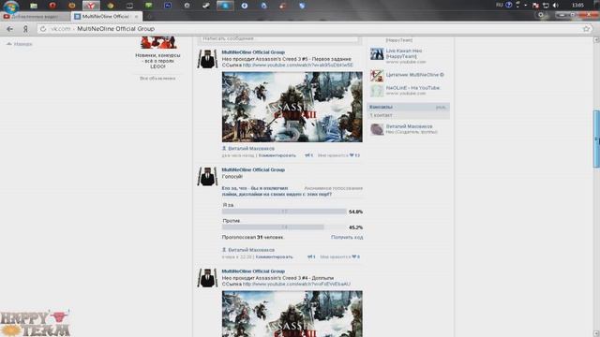The width and height of the screenshot is (600, 337).
Task: Select the MultiNeOline Official tab
Action: point(106,17)
